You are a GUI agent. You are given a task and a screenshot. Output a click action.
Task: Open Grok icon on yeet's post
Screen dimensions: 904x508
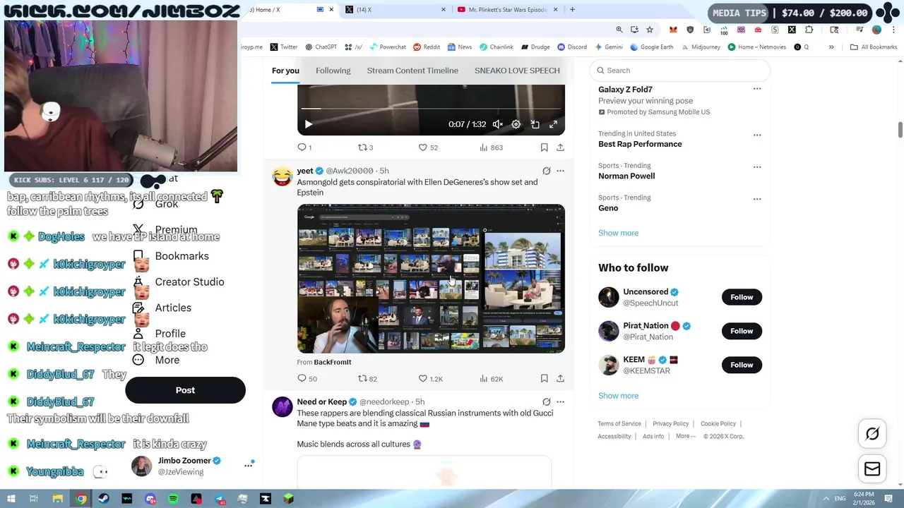[546, 171]
